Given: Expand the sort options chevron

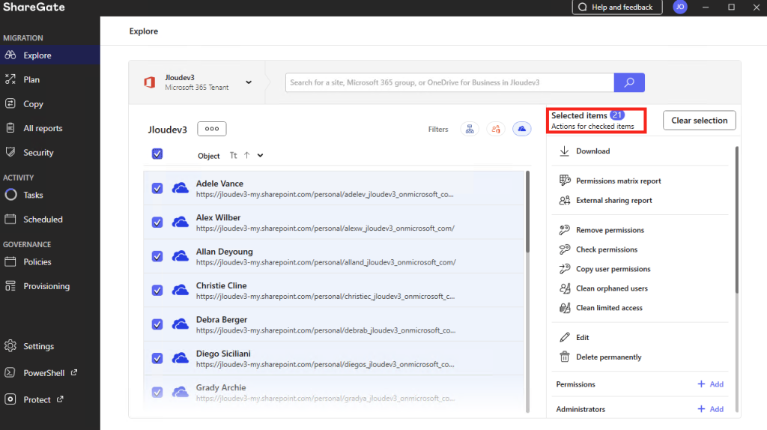Looking at the screenshot, I should (260, 156).
